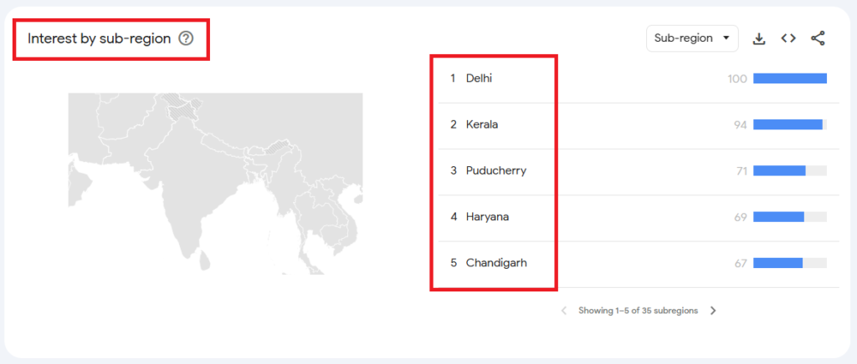The image size is (857, 364).
Task: Click the previous page arrow
Action: pos(563,311)
